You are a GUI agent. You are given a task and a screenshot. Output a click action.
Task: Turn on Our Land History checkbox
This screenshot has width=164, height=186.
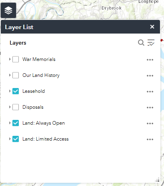coord(16,75)
